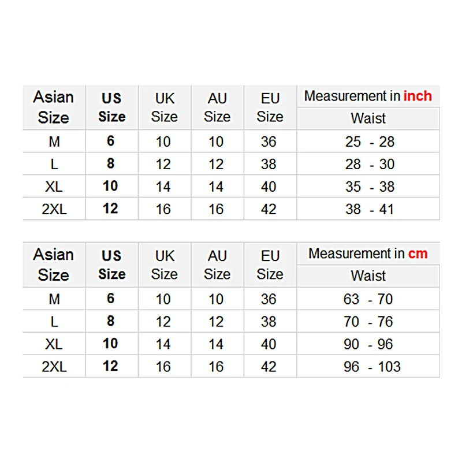Click the "Measurement in inch" header
The height and width of the screenshot is (462, 462).
click(368, 96)
